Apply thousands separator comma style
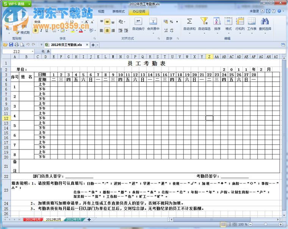The height and width of the screenshot is (229, 288). click(177, 22)
